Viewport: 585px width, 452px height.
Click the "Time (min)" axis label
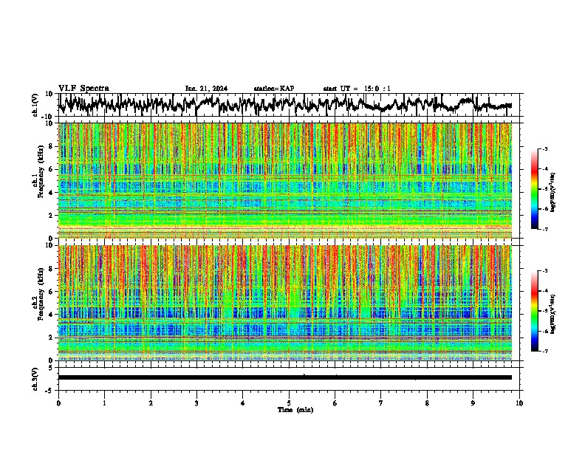(295, 410)
